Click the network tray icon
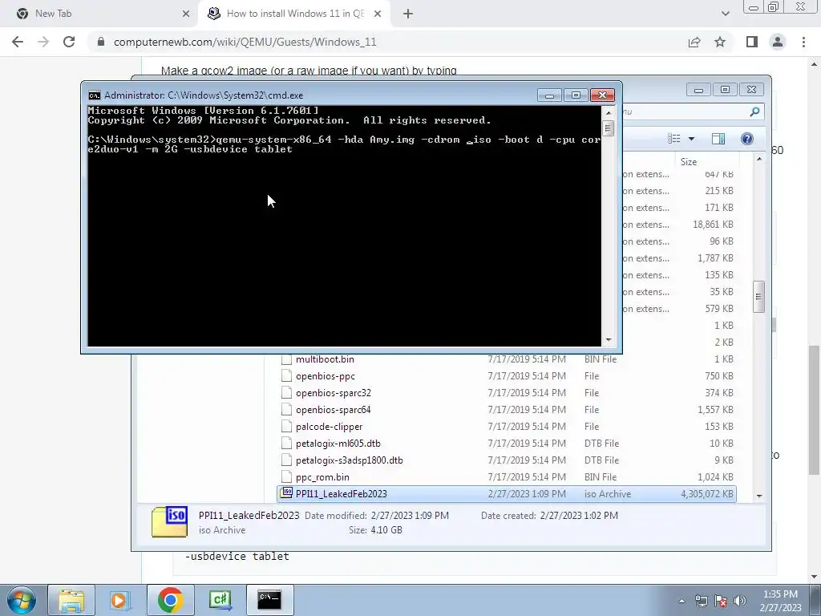The height and width of the screenshot is (616, 821). point(701,601)
